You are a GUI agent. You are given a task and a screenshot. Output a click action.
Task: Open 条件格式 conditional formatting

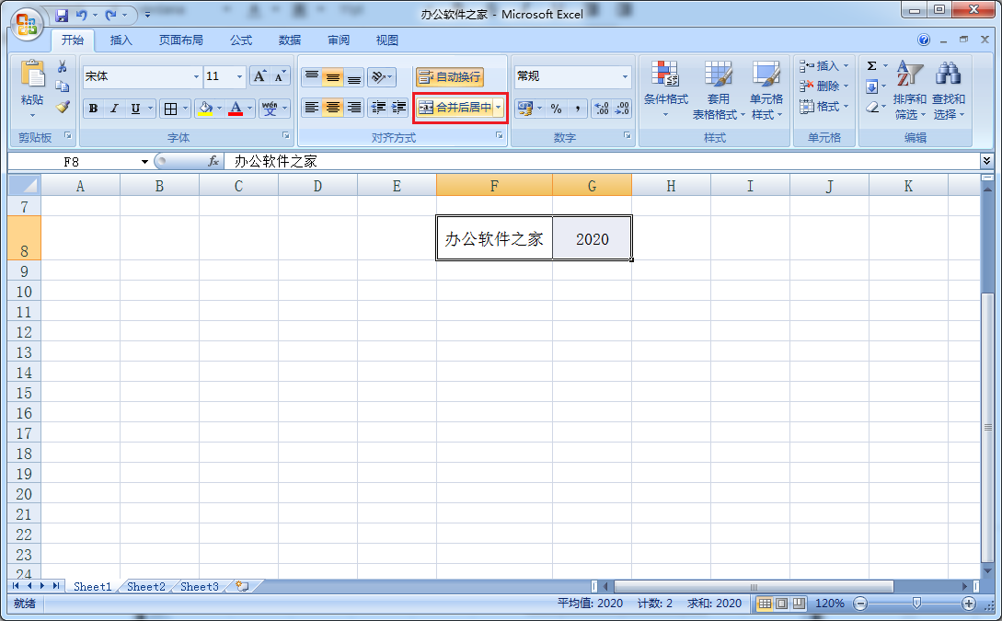coord(666,89)
